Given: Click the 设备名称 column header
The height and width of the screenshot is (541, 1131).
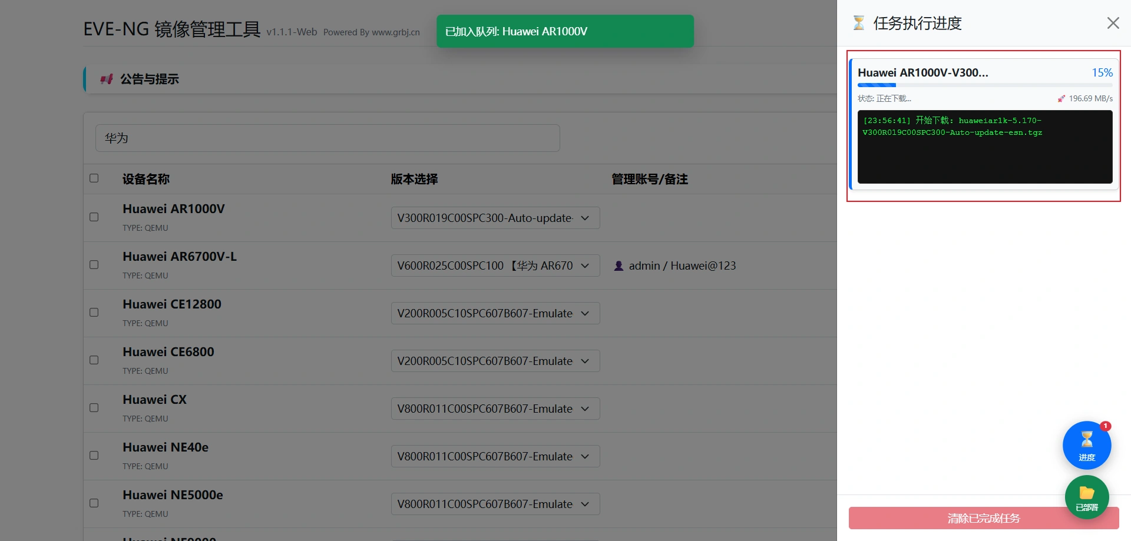Looking at the screenshot, I should coord(146,179).
